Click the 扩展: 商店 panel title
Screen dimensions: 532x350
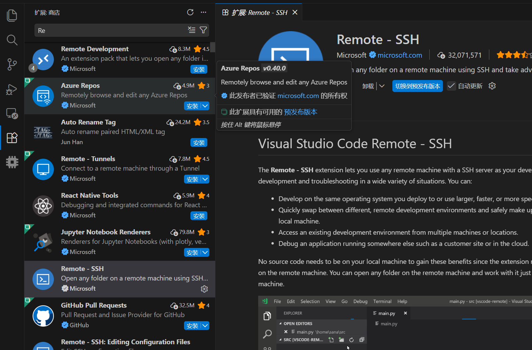coord(47,13)
